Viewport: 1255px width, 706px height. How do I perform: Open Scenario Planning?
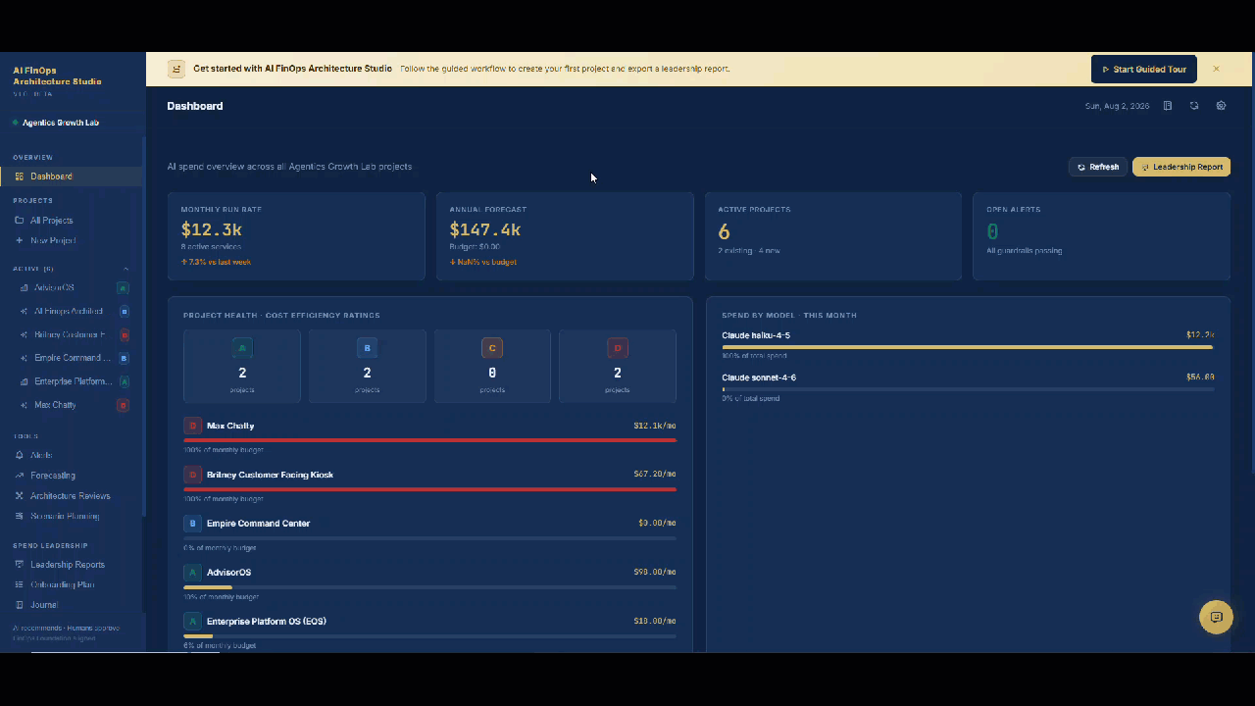pos(72,516)
